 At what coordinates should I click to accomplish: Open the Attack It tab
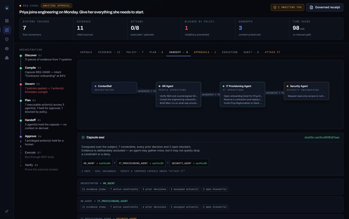272,52
